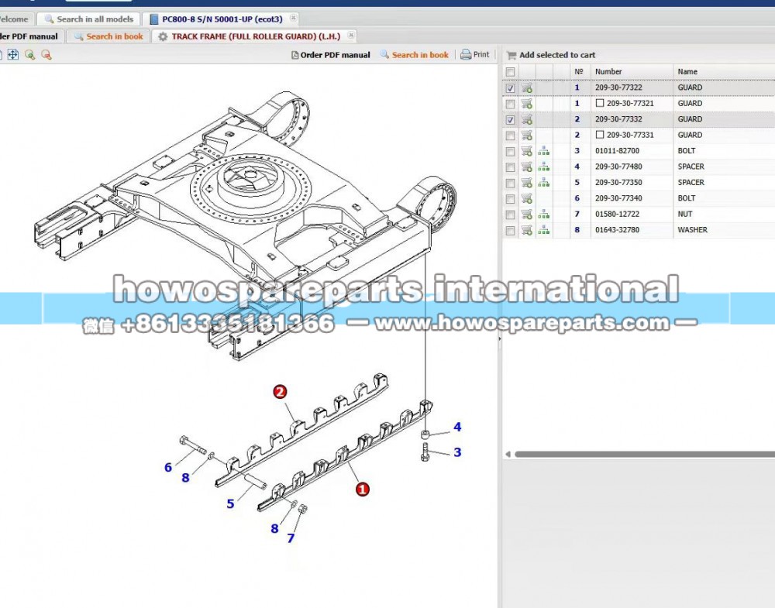Click callout 8 beside callout 6
This screenshot has height=608, width=775.
(x=185, y=478)
